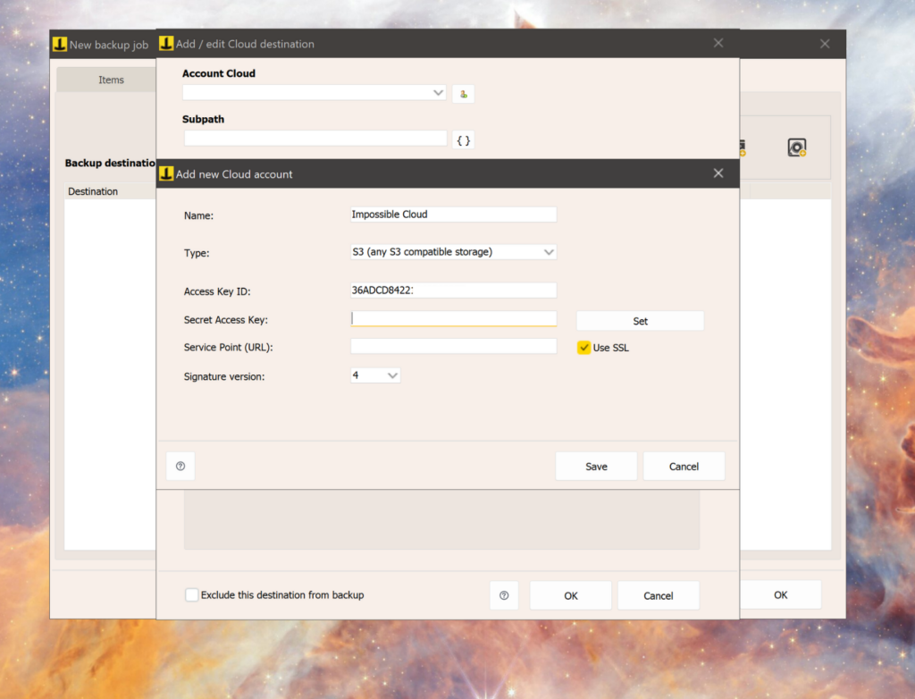Screen dimensions: 915x699
Task: Switch to the Items tab
Action: (111, 80)
